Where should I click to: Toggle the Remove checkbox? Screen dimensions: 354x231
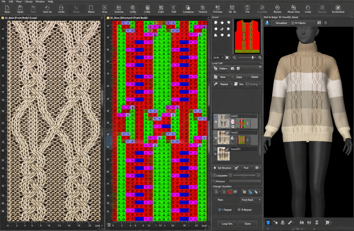[214, 181]
